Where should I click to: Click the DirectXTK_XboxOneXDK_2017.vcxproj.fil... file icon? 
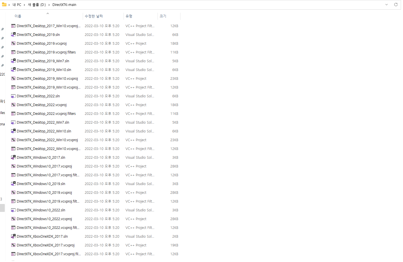tap(13, 254)
